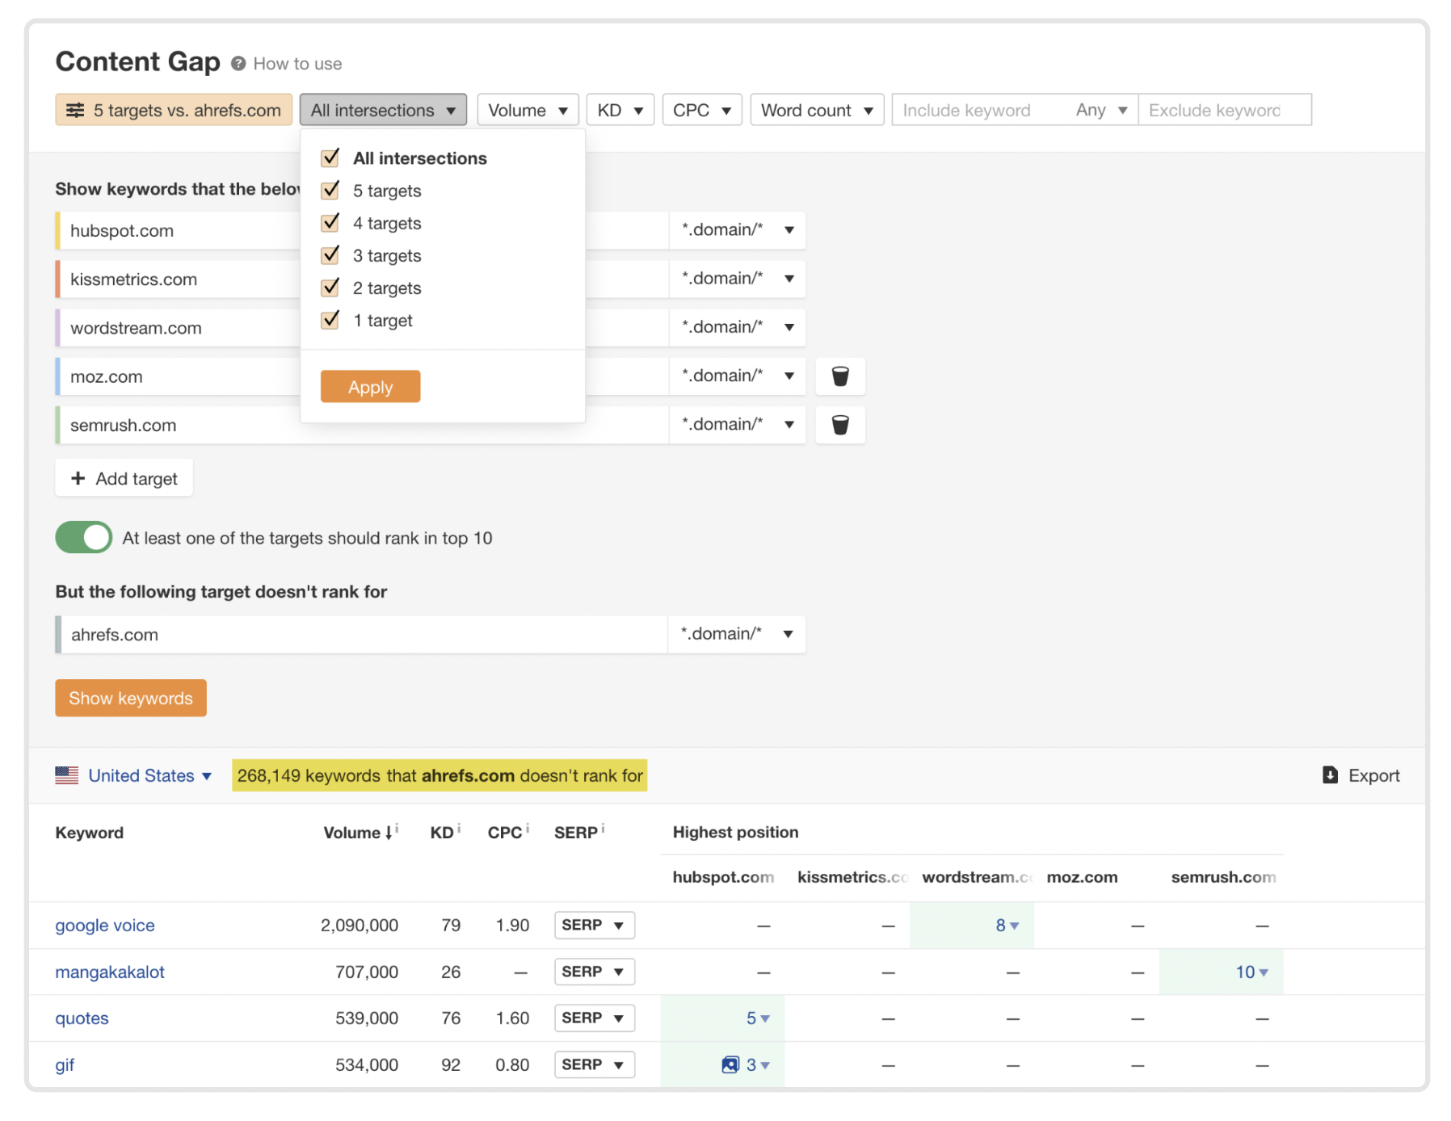This screenshot has width=1451, height=1121.
Task: Disable the top 10 ranking toggle
Action: (x=84, y=538)
